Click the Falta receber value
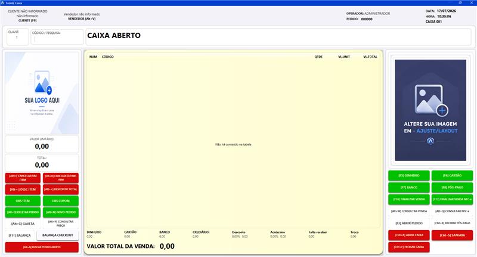 311,237
